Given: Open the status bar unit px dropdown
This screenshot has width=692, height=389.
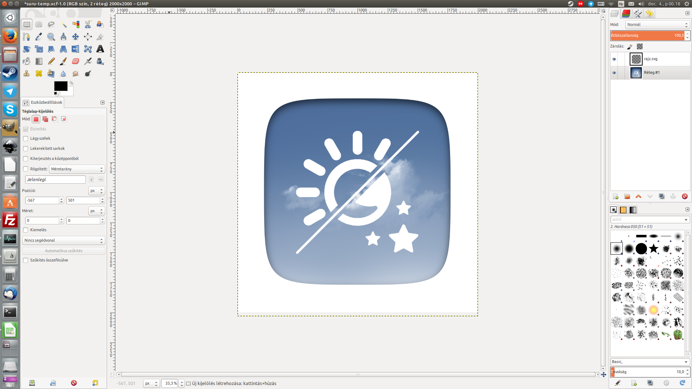Looking at the screenshot, I should tap(151, 383).
